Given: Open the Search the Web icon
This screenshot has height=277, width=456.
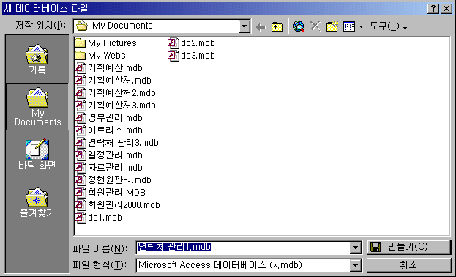Looking at the screenshot, I should [x=299, y=26].
